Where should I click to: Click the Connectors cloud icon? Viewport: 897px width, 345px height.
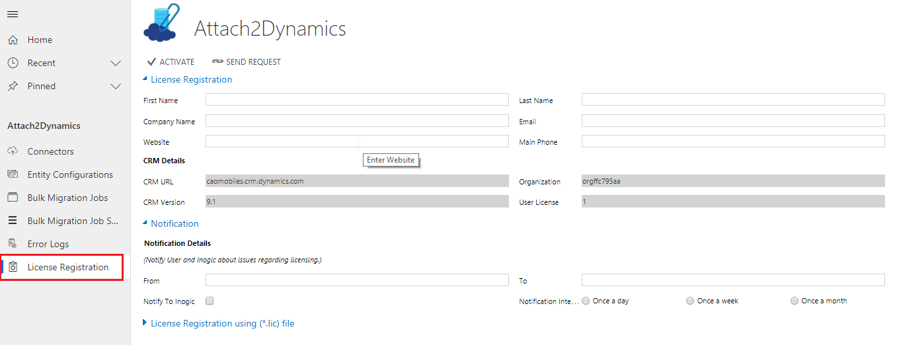[x=13, y=151]
